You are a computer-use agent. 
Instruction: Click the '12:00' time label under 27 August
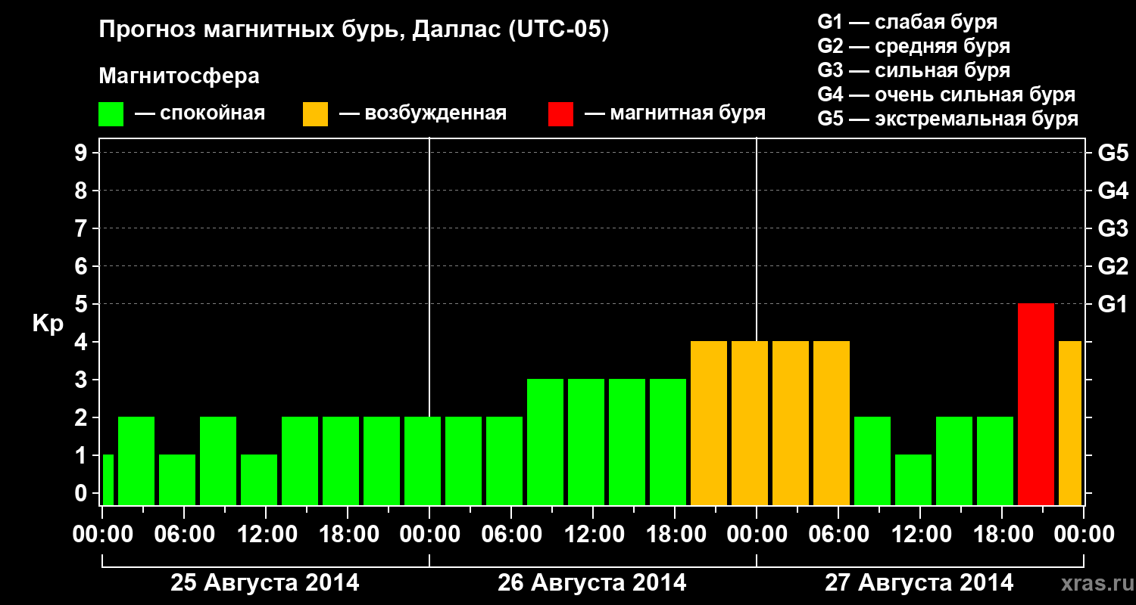920,535
